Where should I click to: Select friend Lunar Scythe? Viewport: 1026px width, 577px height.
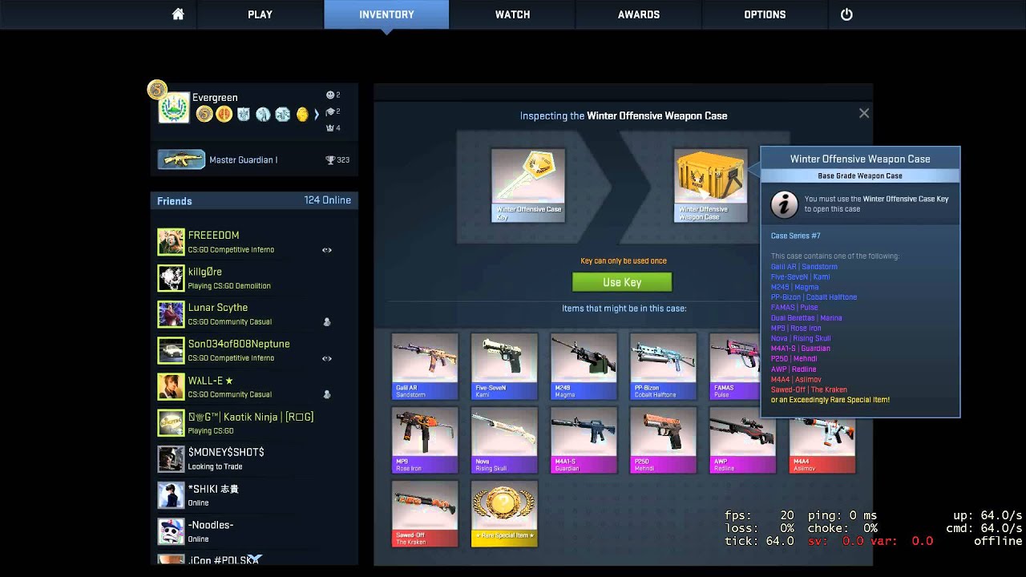[x=254, y=314]
